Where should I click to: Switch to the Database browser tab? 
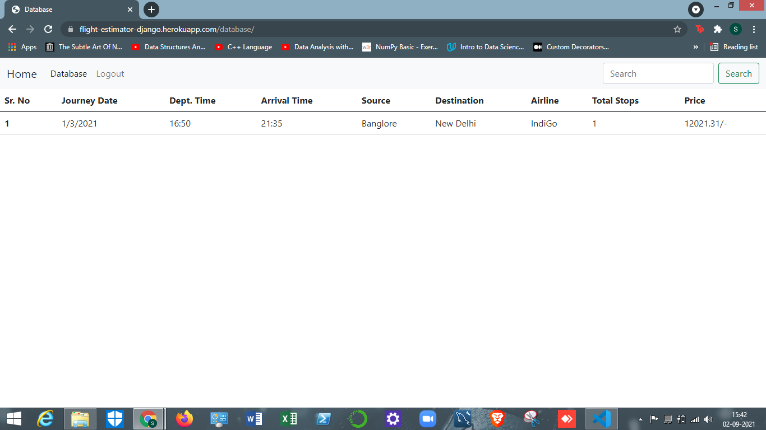tap(72, 10)
